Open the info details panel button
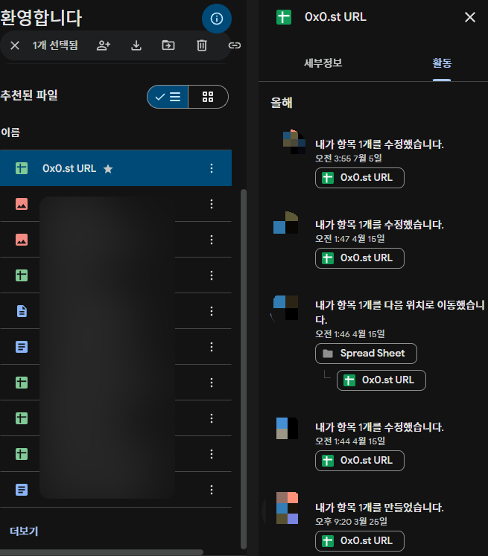The width and height of the screenshot is (488, 556). coord(217,19)
